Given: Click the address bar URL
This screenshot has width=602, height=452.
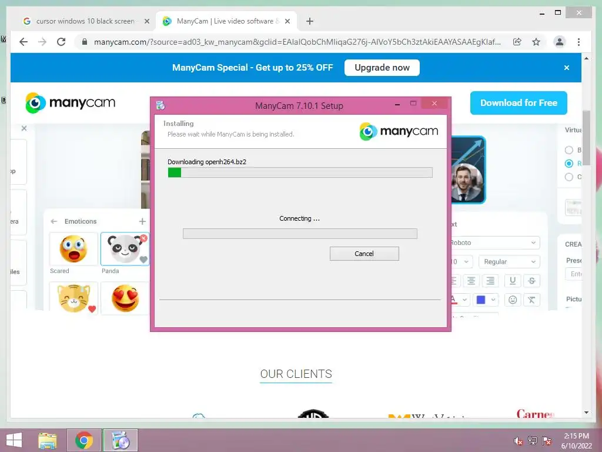Looking at the screenshot, I should pos(297,42).
